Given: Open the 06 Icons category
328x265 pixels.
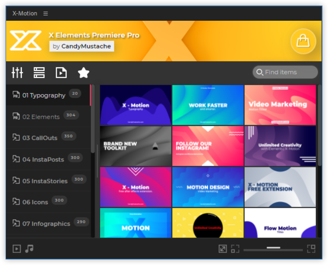Looking at the screenshot, I should point(48,202).
